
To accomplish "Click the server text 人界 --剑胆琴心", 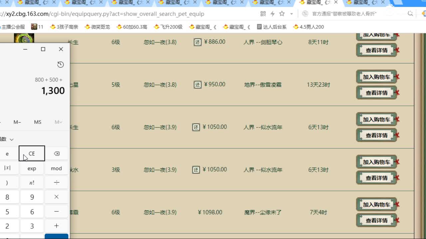I will pyautogui.click(x=263, y=42).
